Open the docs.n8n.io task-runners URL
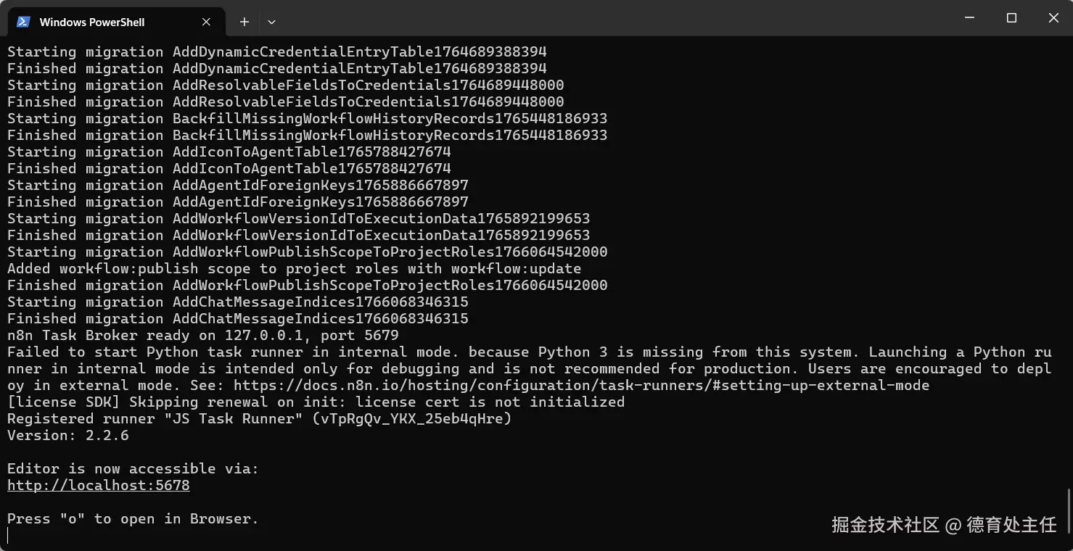 point(581,385)
